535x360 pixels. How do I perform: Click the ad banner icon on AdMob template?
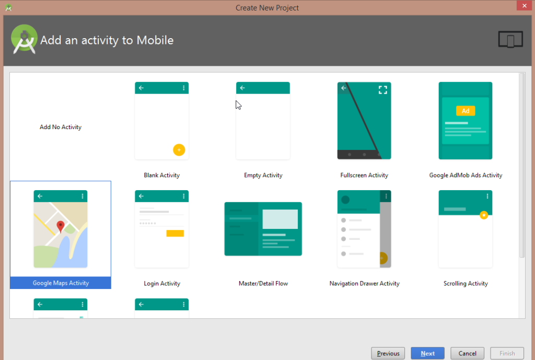(465, 110)
